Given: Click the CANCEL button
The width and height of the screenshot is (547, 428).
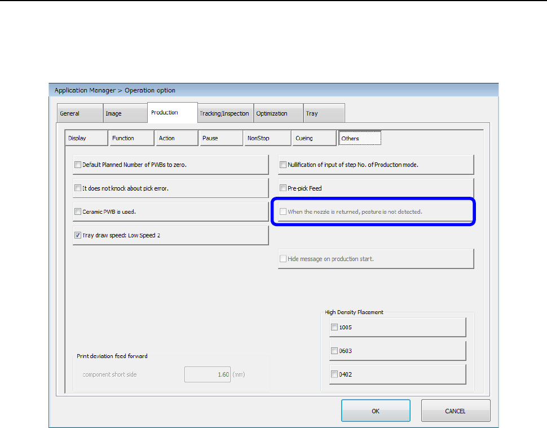Looking at the screenshot, I should point(456,411).
